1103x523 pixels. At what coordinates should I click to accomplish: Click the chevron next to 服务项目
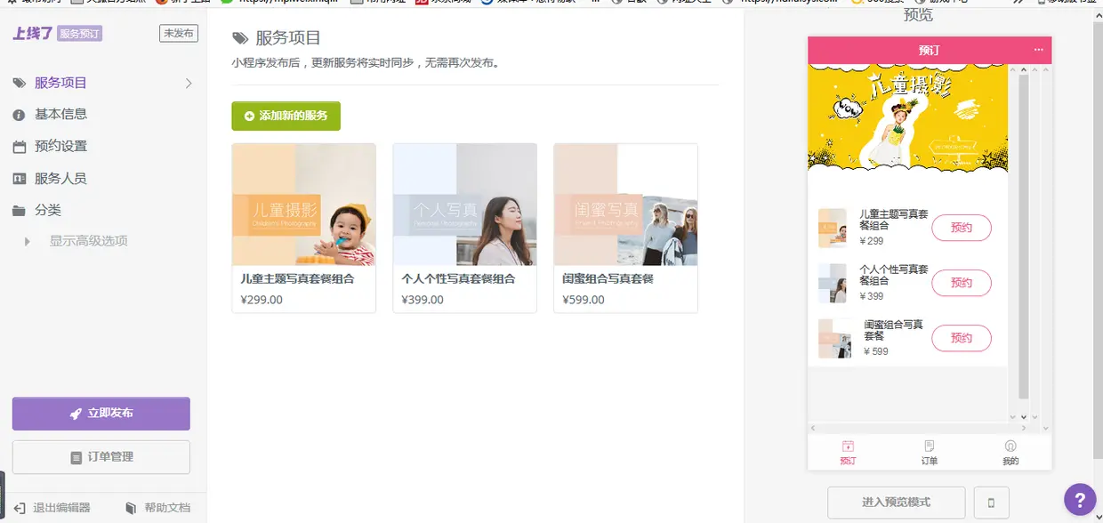188,82
